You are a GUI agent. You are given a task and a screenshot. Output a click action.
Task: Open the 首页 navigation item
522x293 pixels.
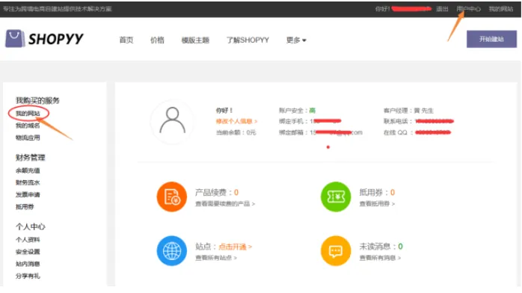126,40
